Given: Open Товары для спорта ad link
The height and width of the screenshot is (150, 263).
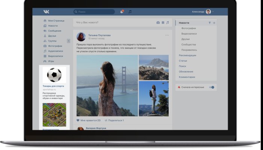Looking at the screenshot, I should tap(53, 86).
